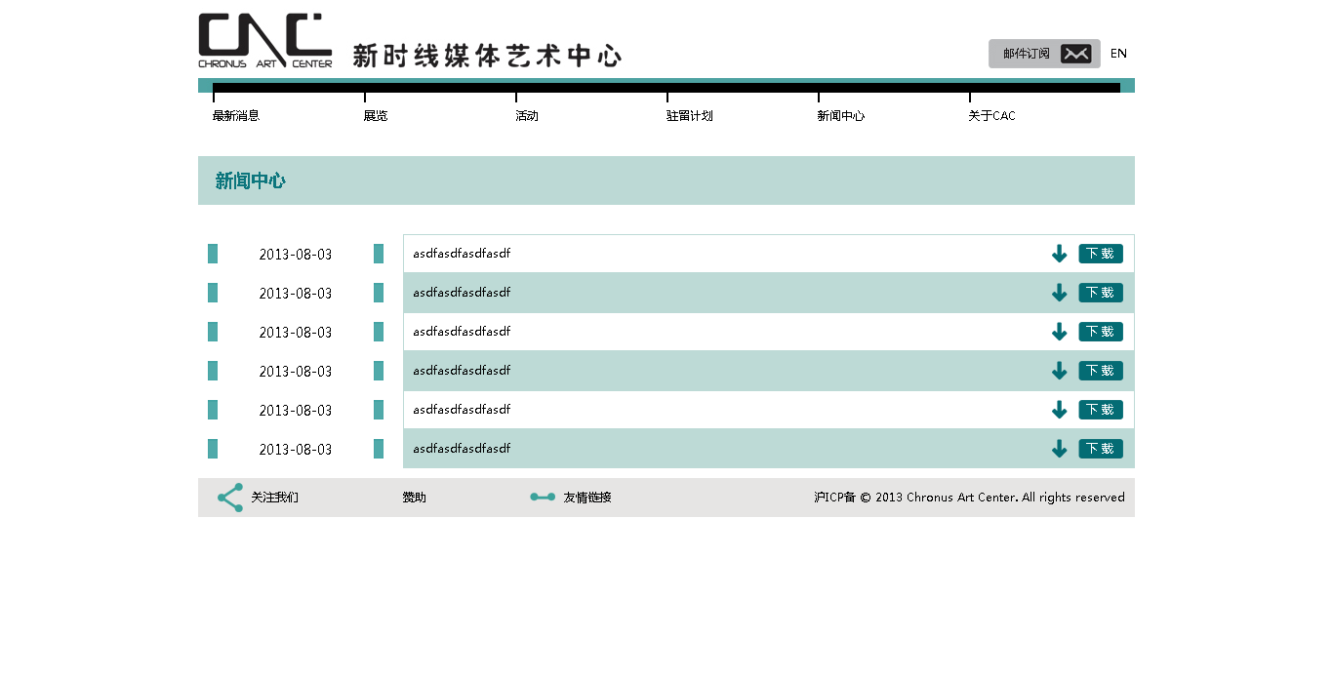The image size is (1333, 678).
Task: Click the link icon beside 友情链接
Action: point(543,498)
